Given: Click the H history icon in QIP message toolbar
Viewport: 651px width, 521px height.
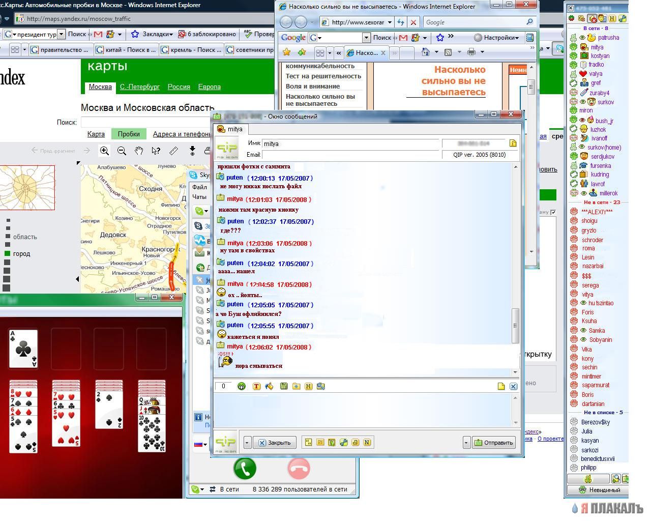Looking at the screenshot, I should 308,386.
